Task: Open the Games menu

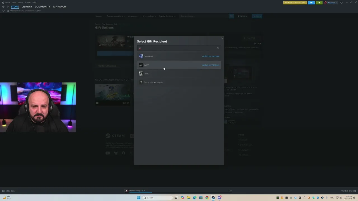Action: tap(28, 3)
